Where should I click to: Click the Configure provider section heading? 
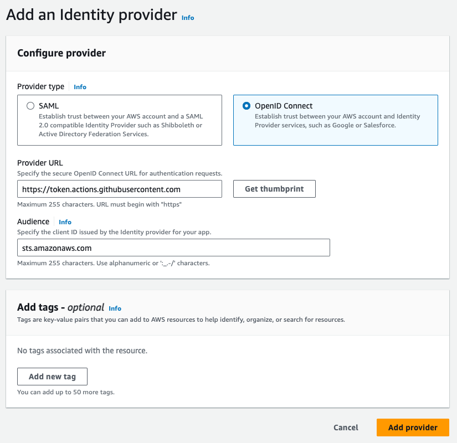point(61,53)
